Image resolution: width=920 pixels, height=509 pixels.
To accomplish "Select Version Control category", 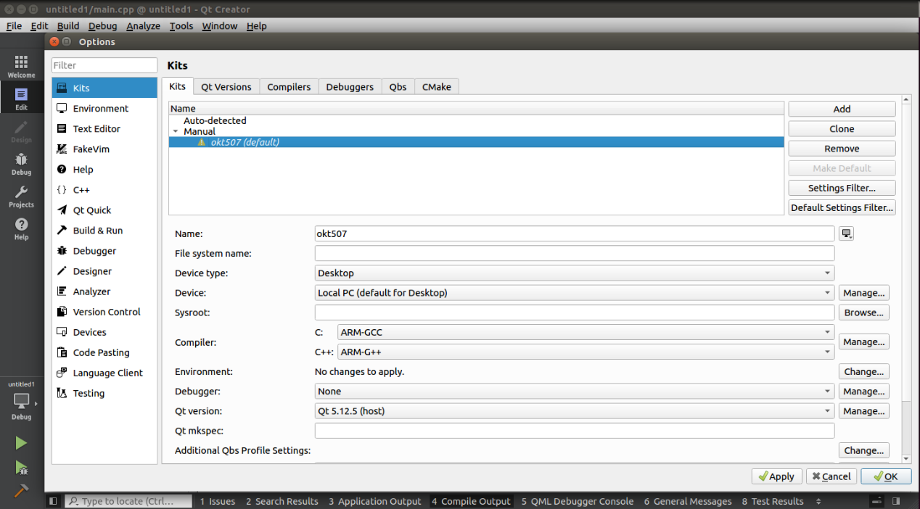I will (107, 312).
